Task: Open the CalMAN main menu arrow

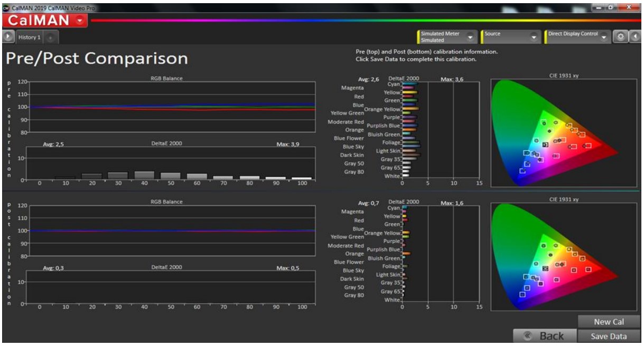Action: pos(80,21)
